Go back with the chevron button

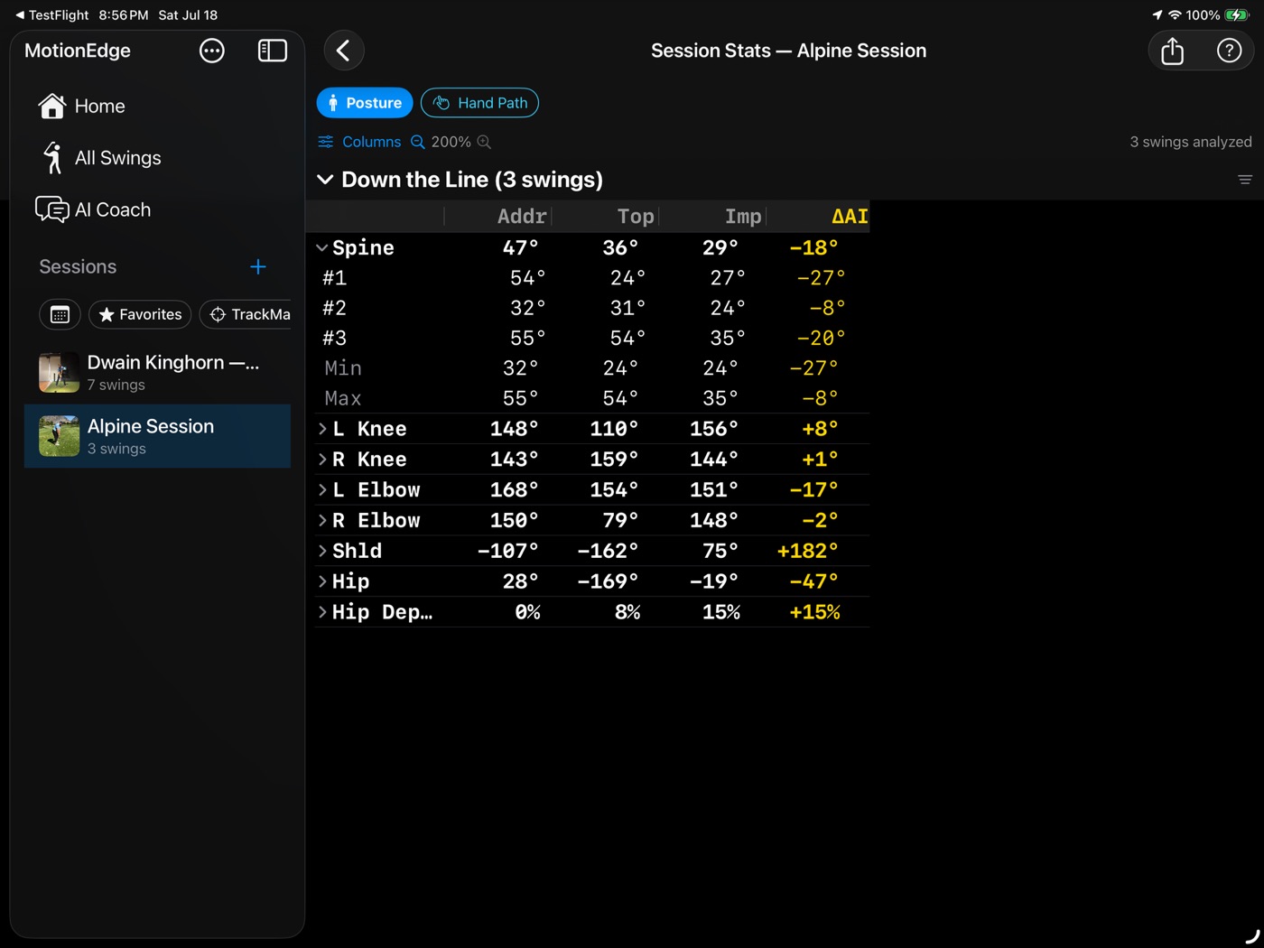(343, 51)
